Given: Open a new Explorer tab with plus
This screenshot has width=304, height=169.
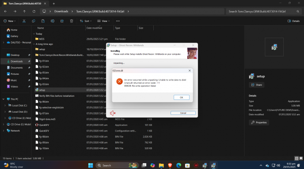Looking at the screenshot, I should (x=54, y=4).
